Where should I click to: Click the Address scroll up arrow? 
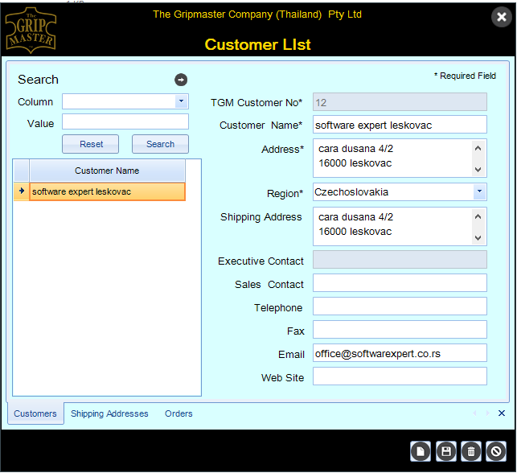tap(478, 148)
